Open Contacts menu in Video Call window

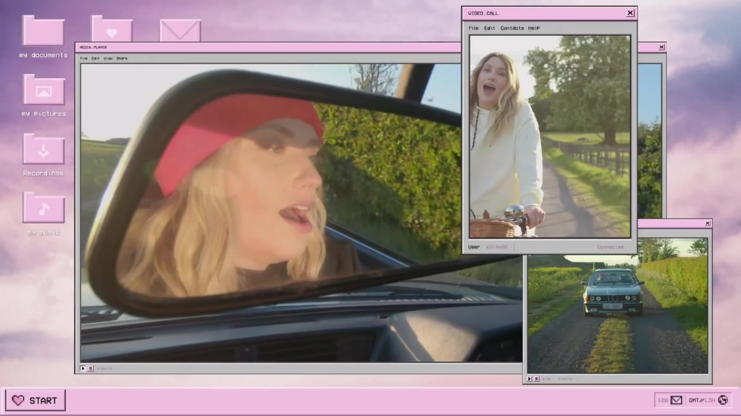click(512, 28)
